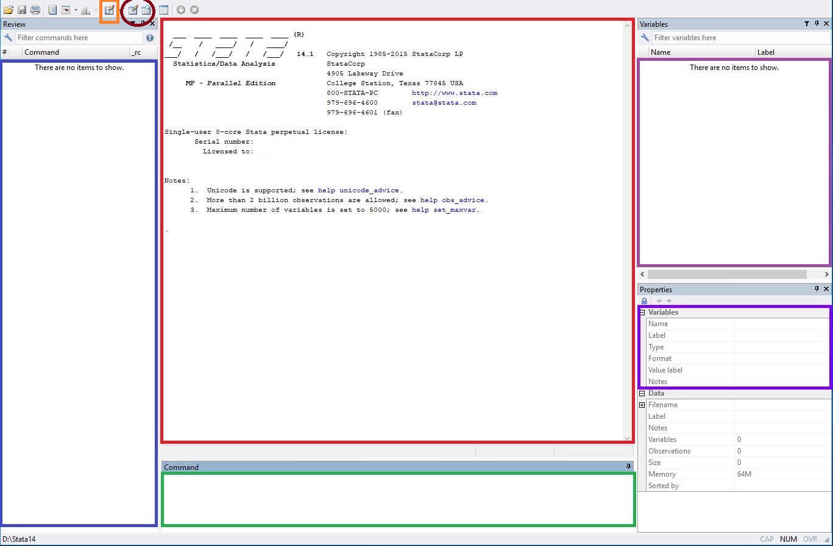
Task: Click the wrench icon in the Review panel
Action: pos(8,38)
